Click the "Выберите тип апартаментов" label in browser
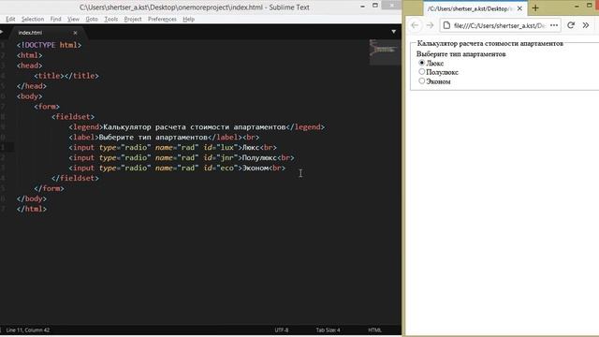599x337 pixels. (x=461, y=54)
